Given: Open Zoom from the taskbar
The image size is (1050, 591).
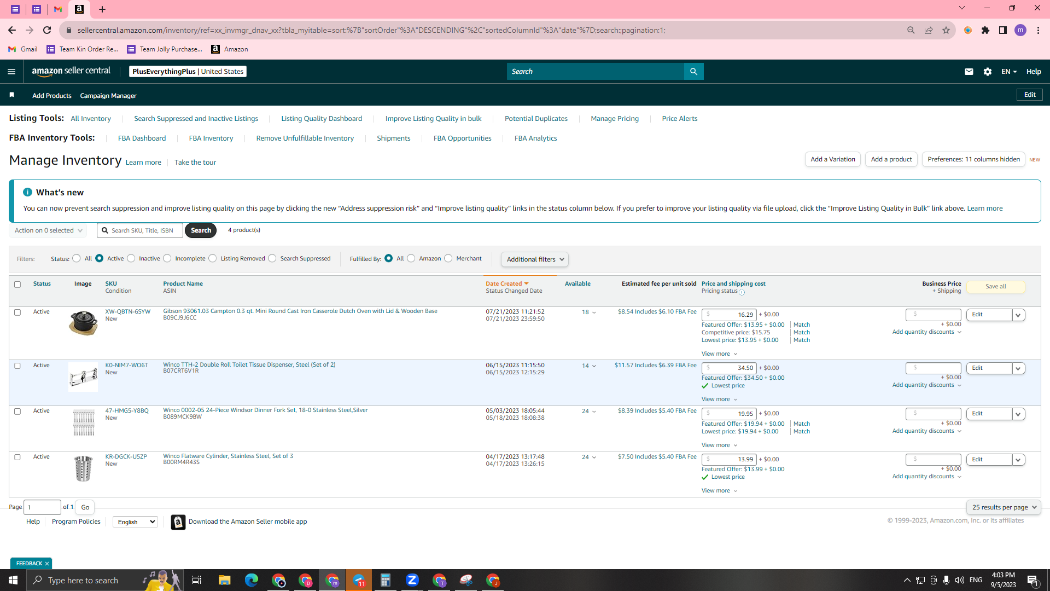Looking at the screenshot, I should point(412,580).
